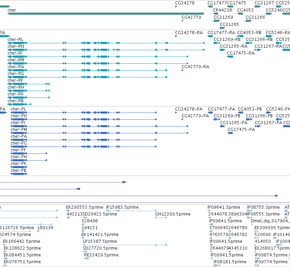
Task: Click EST SD27720.5prime label
Action: point(100,248)
